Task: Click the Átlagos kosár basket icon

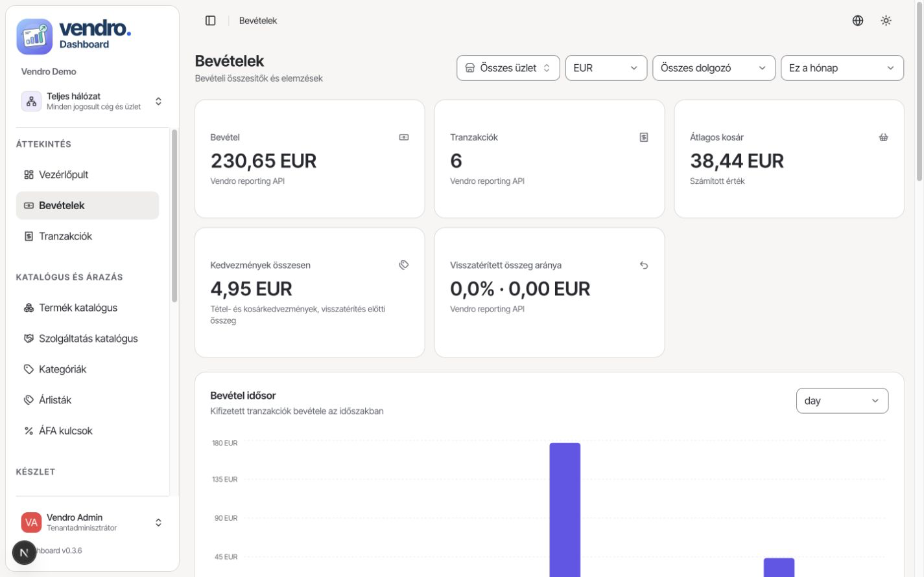Action: [883, 137]
